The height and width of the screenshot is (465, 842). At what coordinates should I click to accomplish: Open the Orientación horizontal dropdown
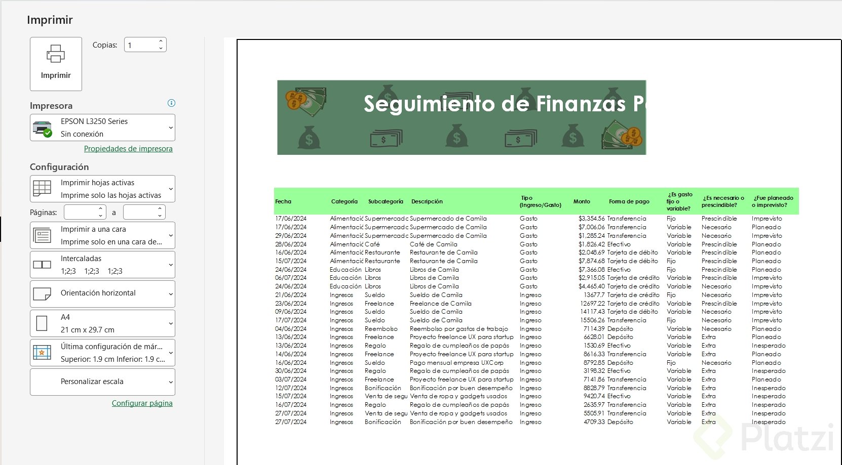click(x=102, y=294)
